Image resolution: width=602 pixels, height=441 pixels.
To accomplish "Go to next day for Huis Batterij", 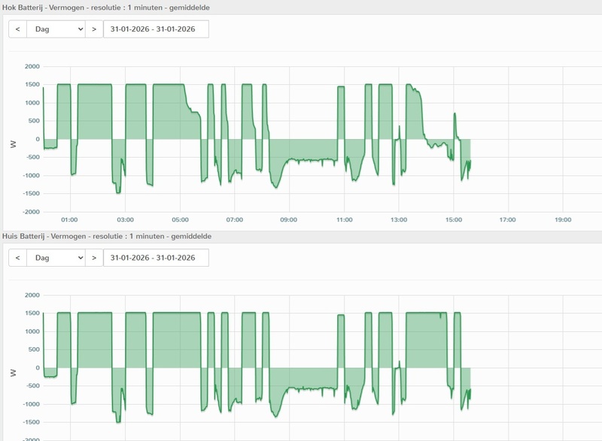I will [94, 258].
